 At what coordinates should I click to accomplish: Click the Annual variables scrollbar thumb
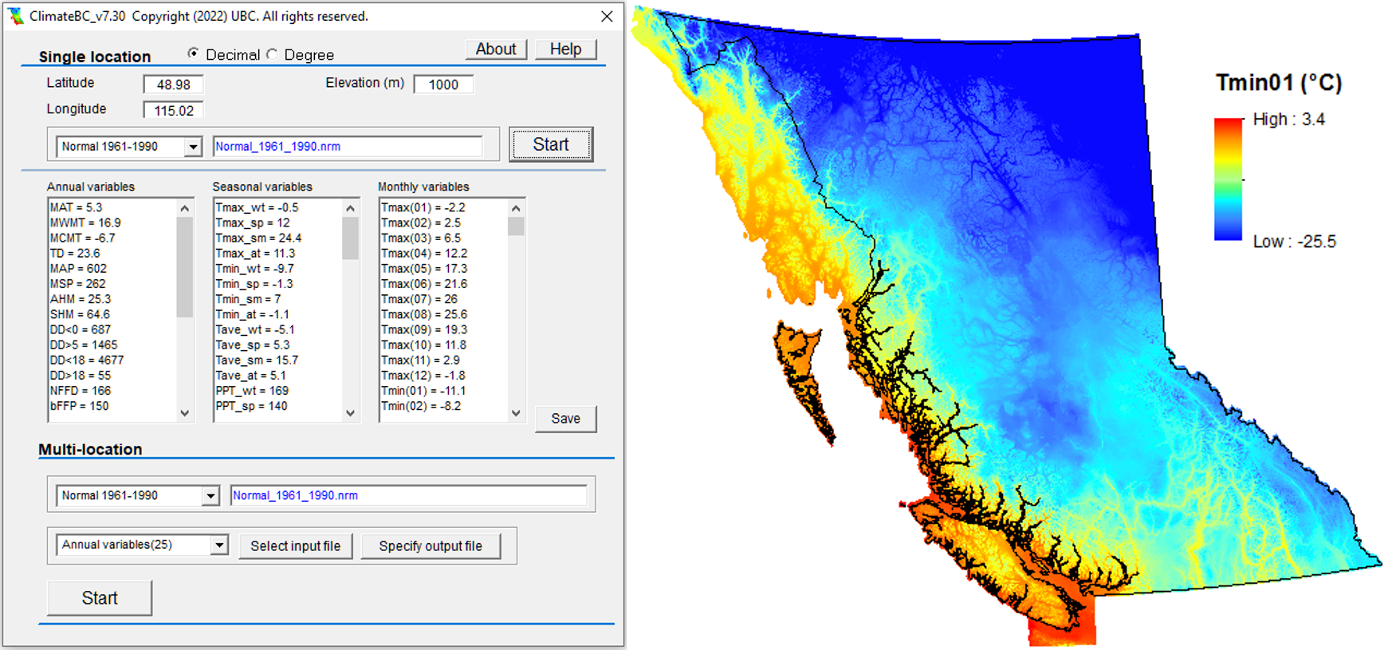click(184, 266)
